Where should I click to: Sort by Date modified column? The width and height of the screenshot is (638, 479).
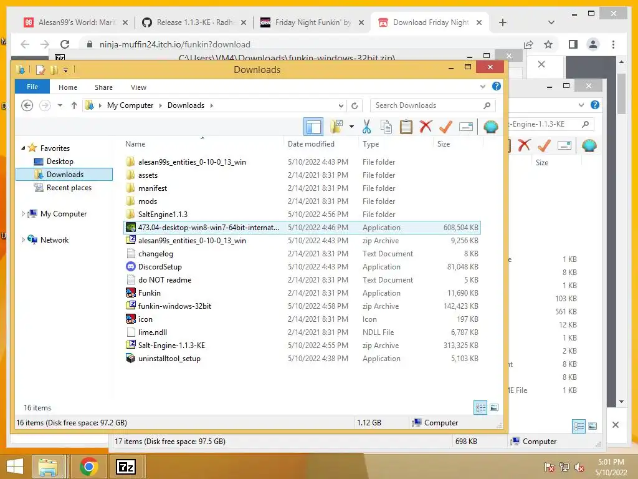[311, 144]
